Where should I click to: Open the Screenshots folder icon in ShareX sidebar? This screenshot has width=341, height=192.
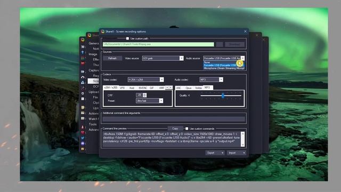tap(83, 107)
